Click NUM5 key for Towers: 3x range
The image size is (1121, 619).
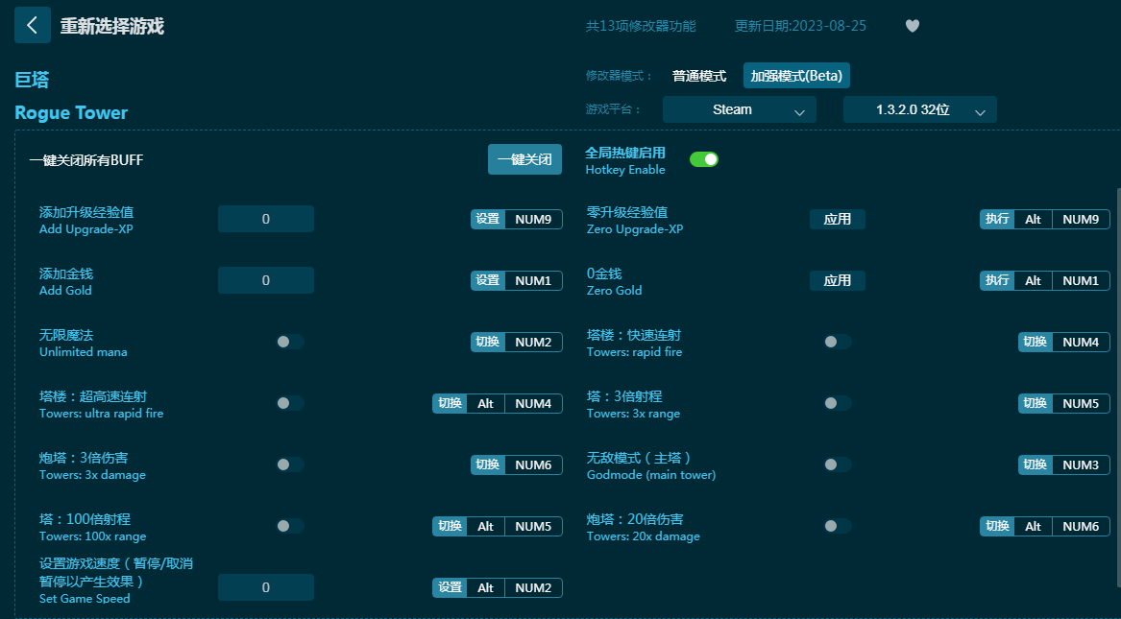pos(1081,403)
